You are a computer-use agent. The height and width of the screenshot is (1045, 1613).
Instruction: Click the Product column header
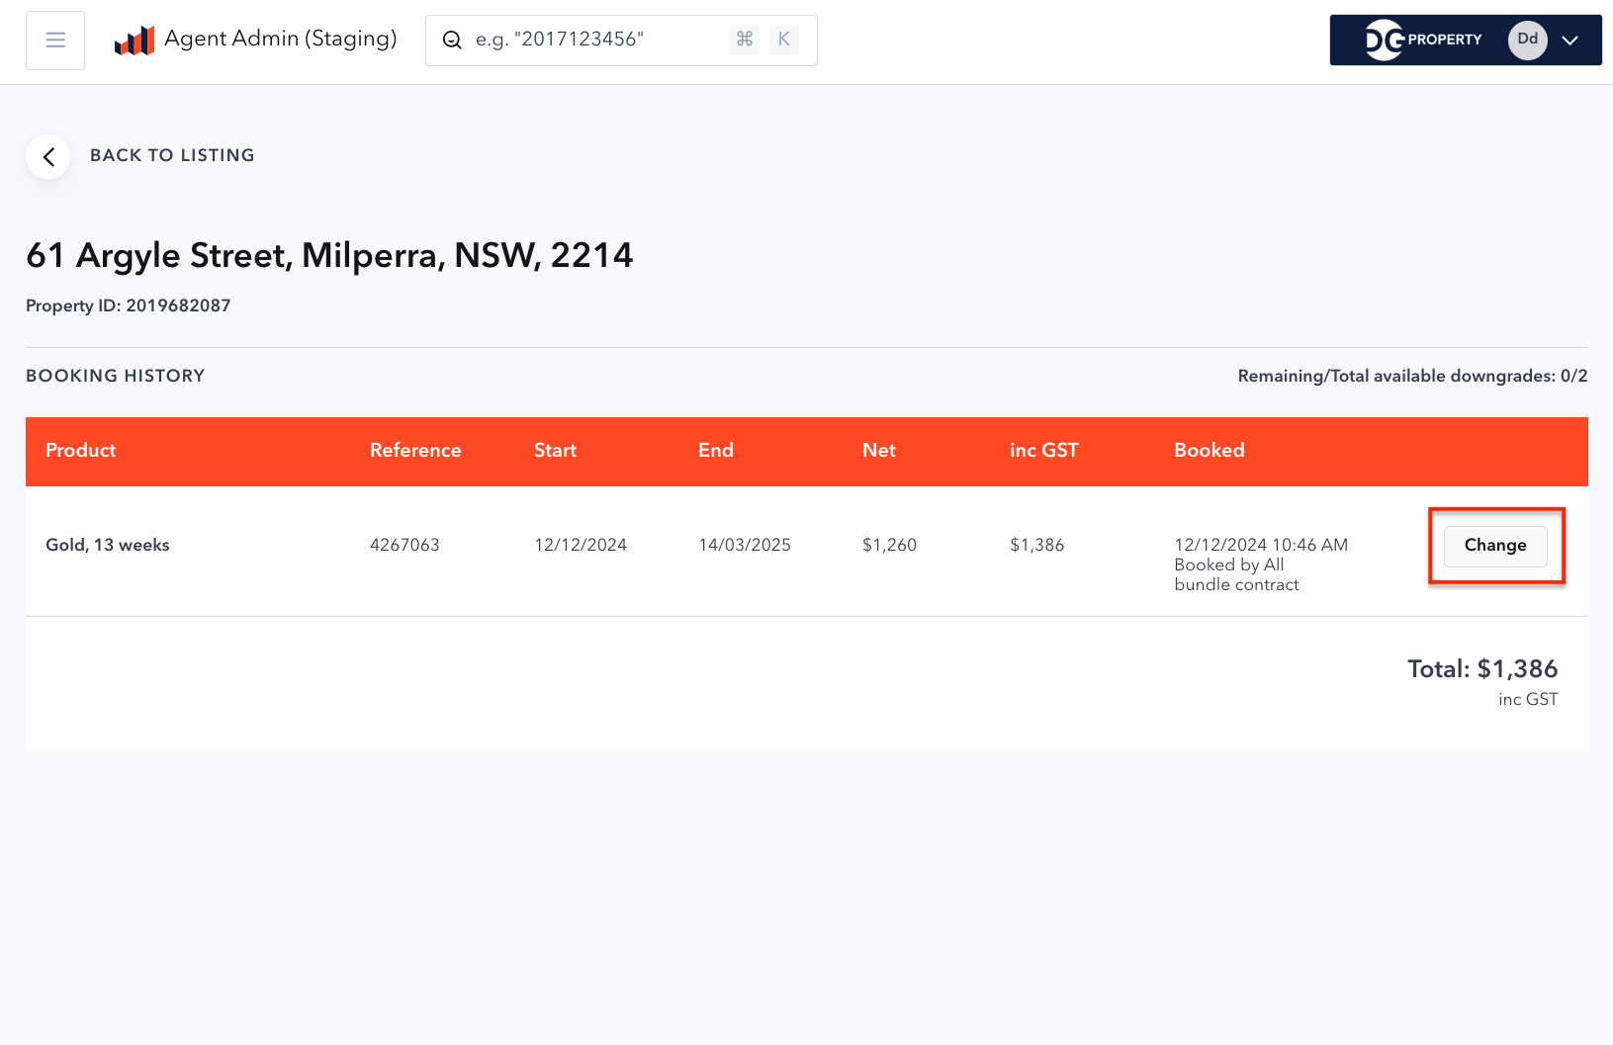pyautogui.click(x=81, y=451)
